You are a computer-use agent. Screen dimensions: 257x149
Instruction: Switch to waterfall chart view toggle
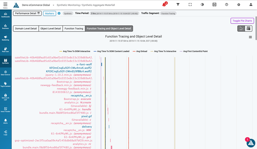click(241, 28)
